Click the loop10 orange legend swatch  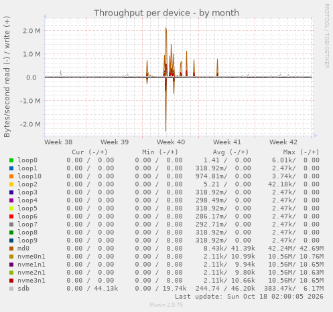coord(11,176)
